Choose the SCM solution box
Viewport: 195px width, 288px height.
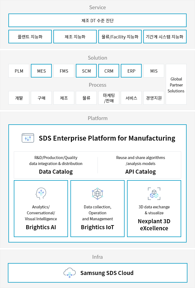pos(86,71)
